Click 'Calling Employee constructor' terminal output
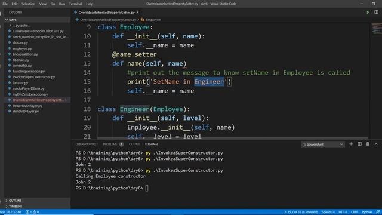 [x=110, y=176]
